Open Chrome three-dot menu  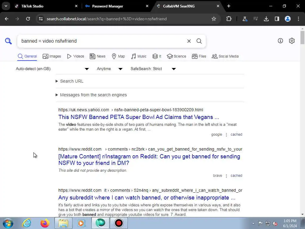click(298, 19)
